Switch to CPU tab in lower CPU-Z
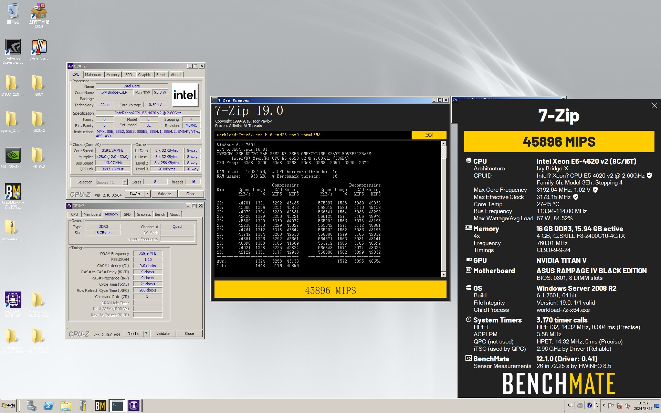661x413 pixels. [74, 214]
